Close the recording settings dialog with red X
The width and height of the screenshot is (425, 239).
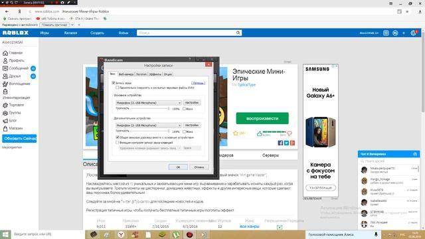209,64
